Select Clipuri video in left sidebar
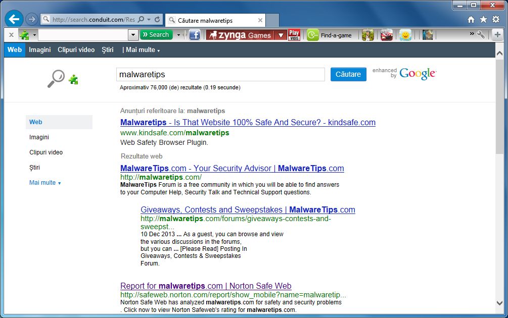This screenshot has height=318, width=508. (x=46, y=152)
